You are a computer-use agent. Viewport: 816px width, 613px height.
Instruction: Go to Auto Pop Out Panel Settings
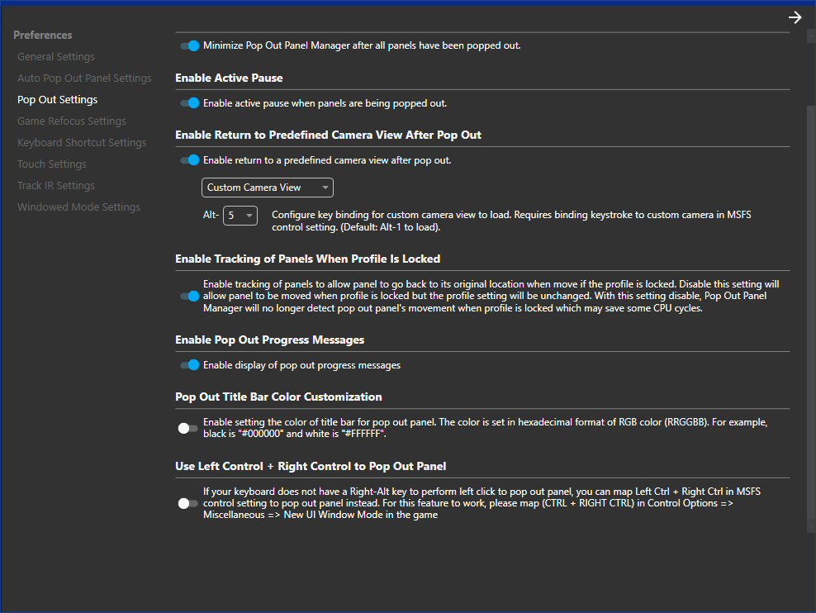(84, 78)
